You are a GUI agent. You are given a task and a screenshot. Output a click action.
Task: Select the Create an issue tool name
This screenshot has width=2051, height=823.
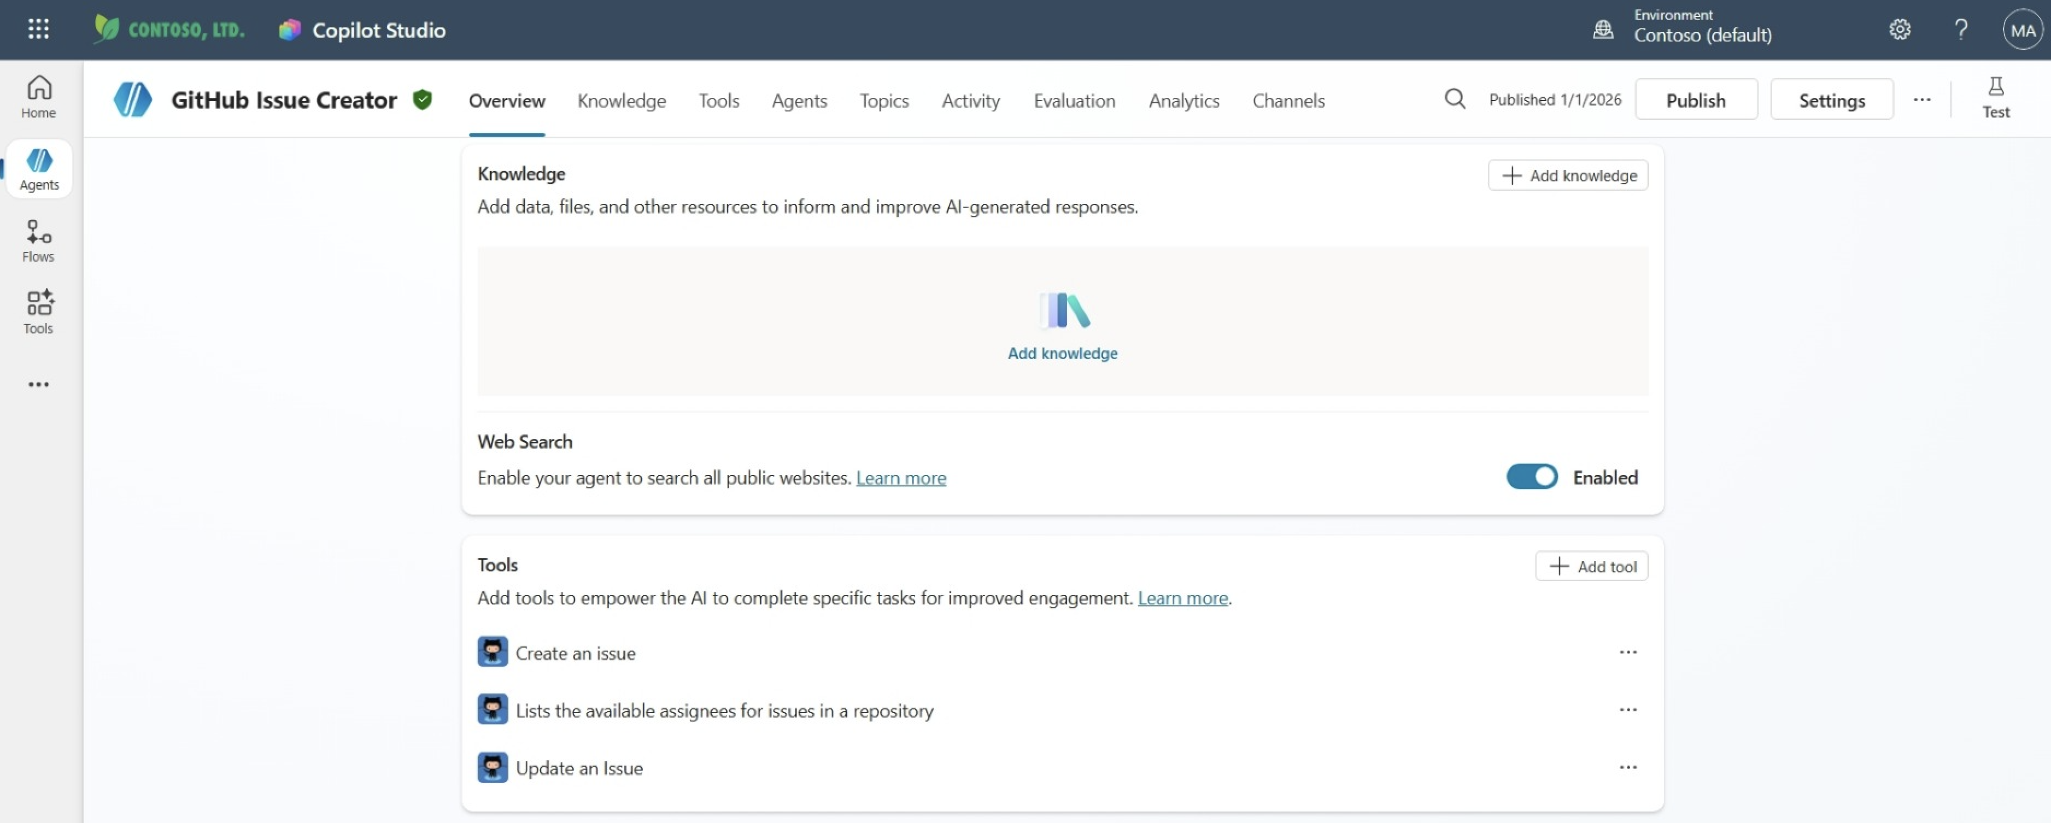point(575,652)
